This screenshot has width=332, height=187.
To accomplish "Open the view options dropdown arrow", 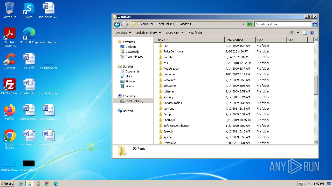I will (298, 33).
